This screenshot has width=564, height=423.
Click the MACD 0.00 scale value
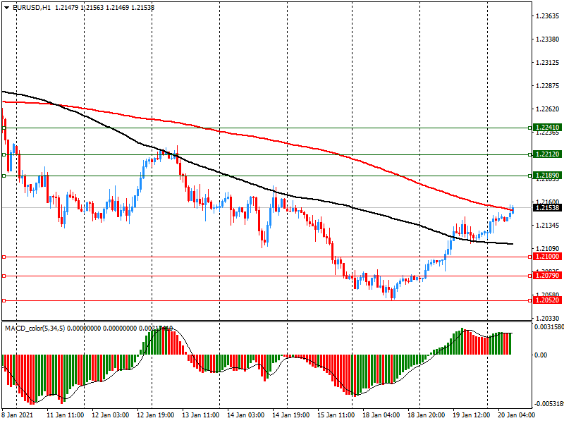point(541,355)
